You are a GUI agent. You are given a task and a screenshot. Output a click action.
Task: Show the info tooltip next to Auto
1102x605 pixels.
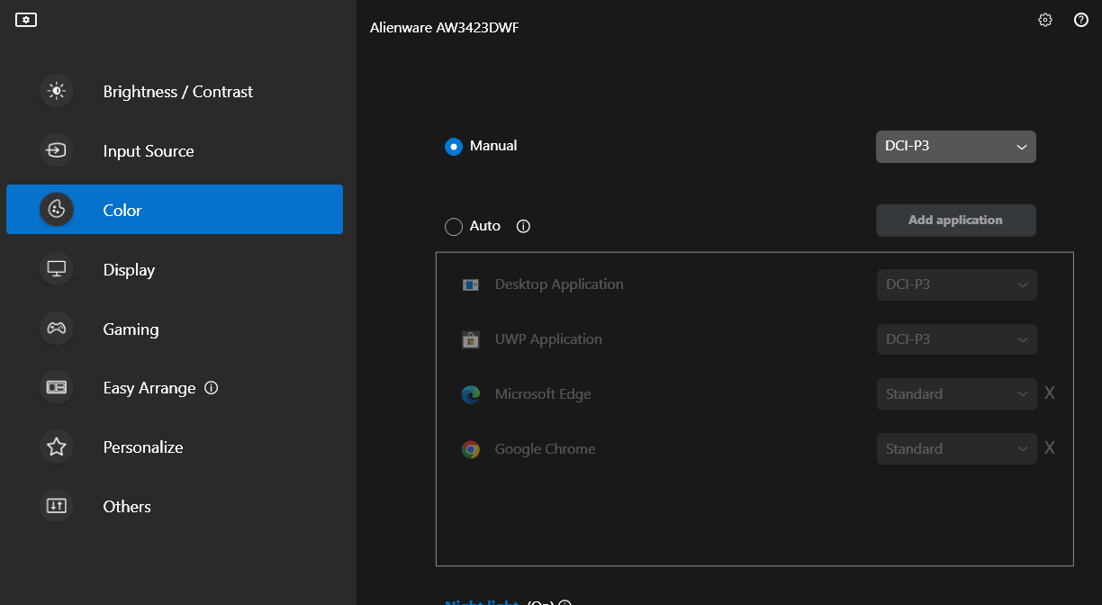click(x=523, y=226)
